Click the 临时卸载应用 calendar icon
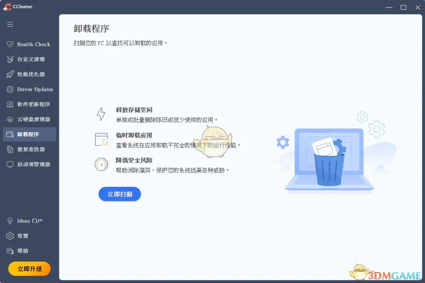Screen dimensions: 425x283 coord(101,140)
